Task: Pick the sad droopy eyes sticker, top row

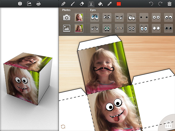Action: 107,17
